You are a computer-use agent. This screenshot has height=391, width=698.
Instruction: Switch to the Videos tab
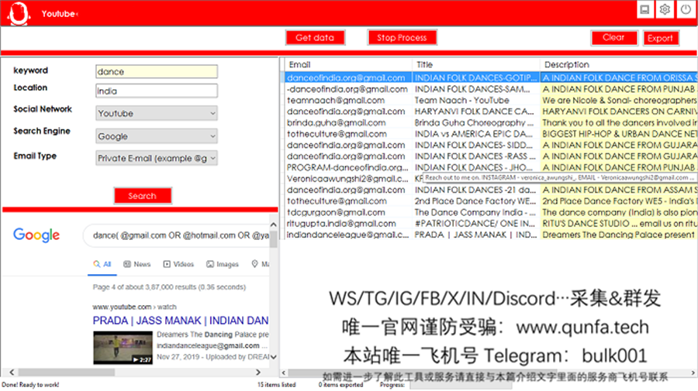[x=178, y=264]
